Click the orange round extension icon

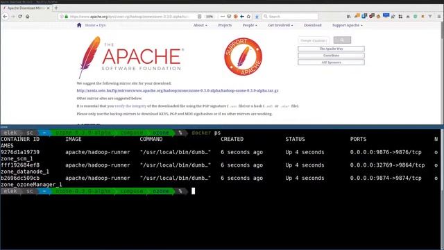tap(236, 17)
